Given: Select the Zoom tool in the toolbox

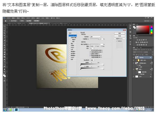Looking at the screenshot, I should coord(4,72).
